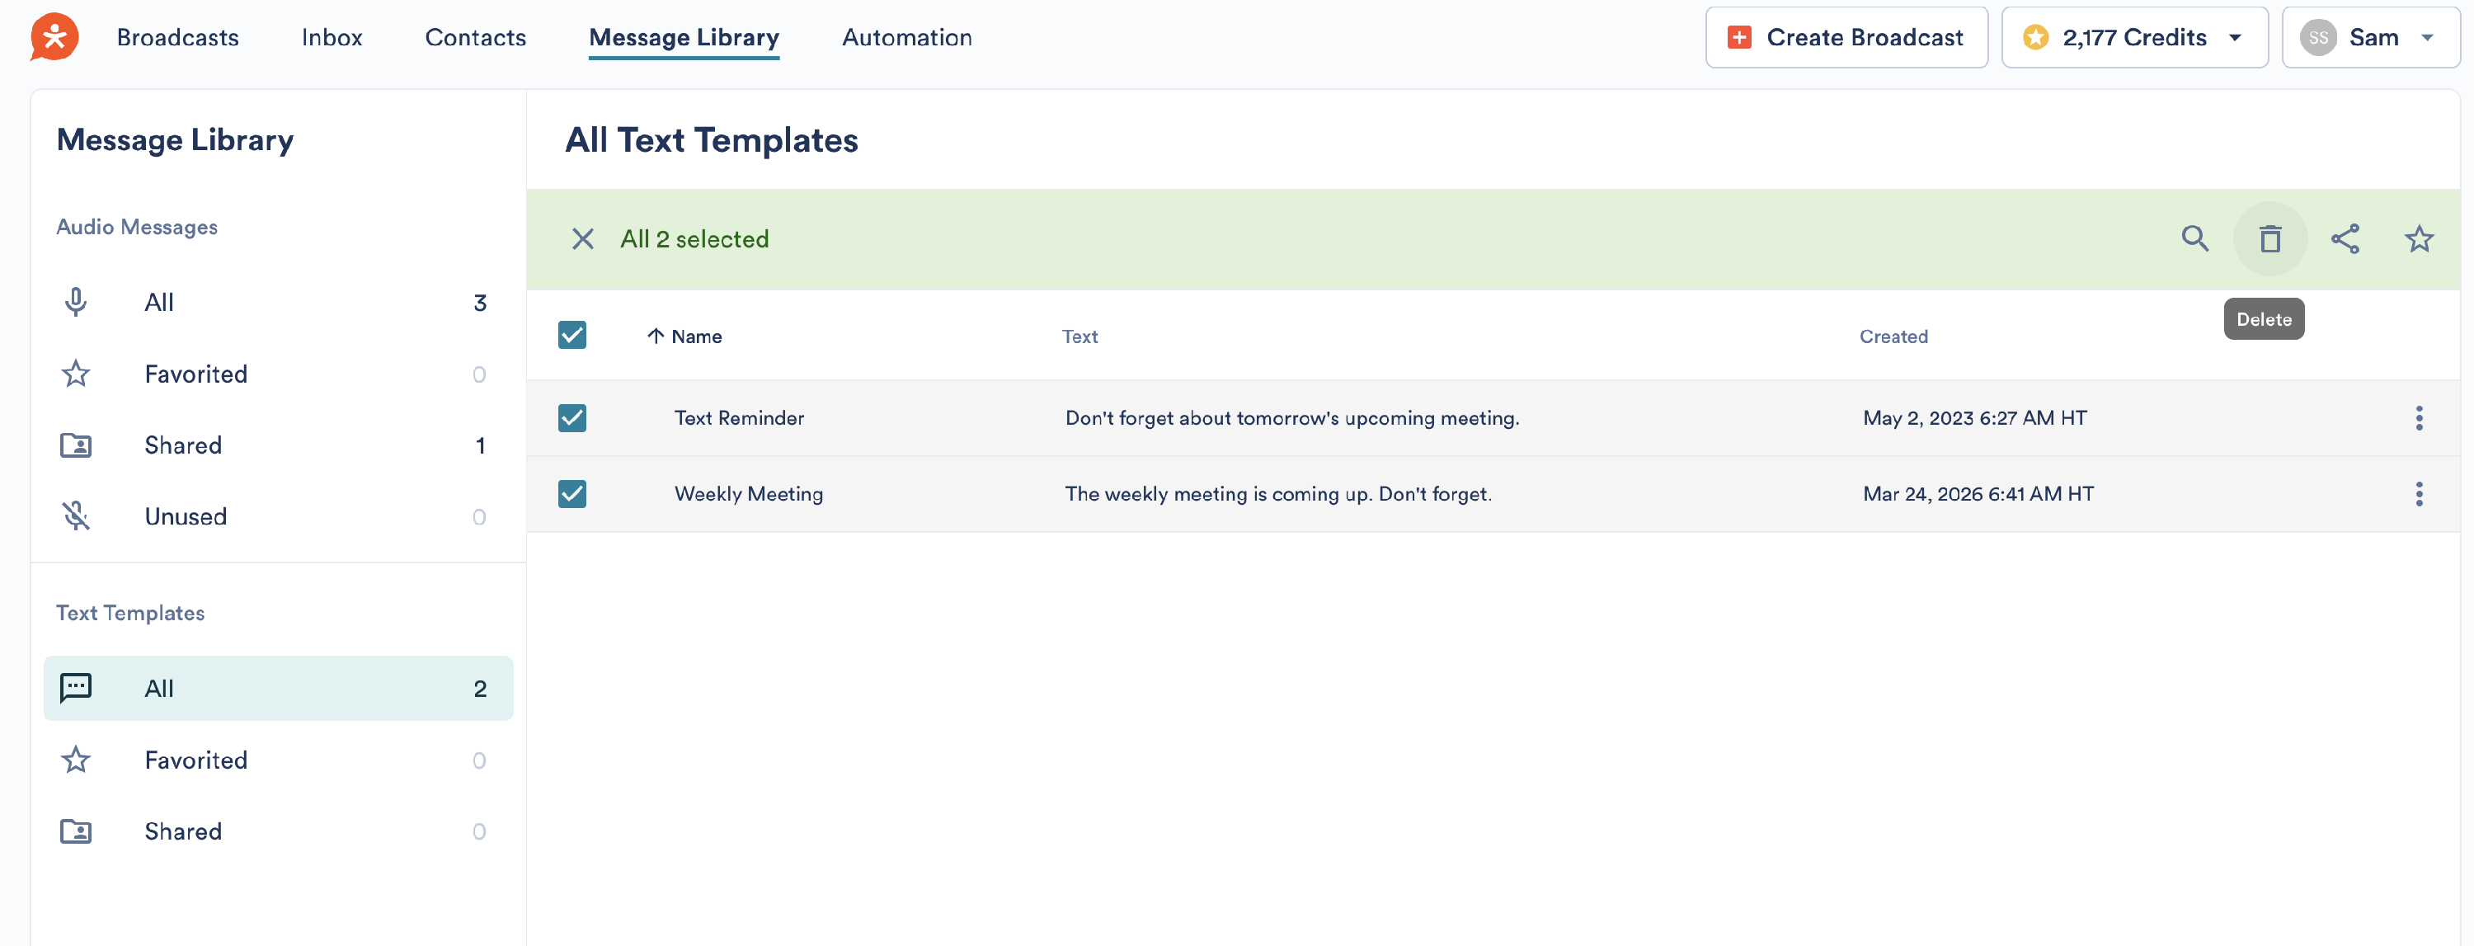This screenshot has width=2474, height=946.
Task: Open the 2,177 Credits dropdown
Action: pos(2134,37)
